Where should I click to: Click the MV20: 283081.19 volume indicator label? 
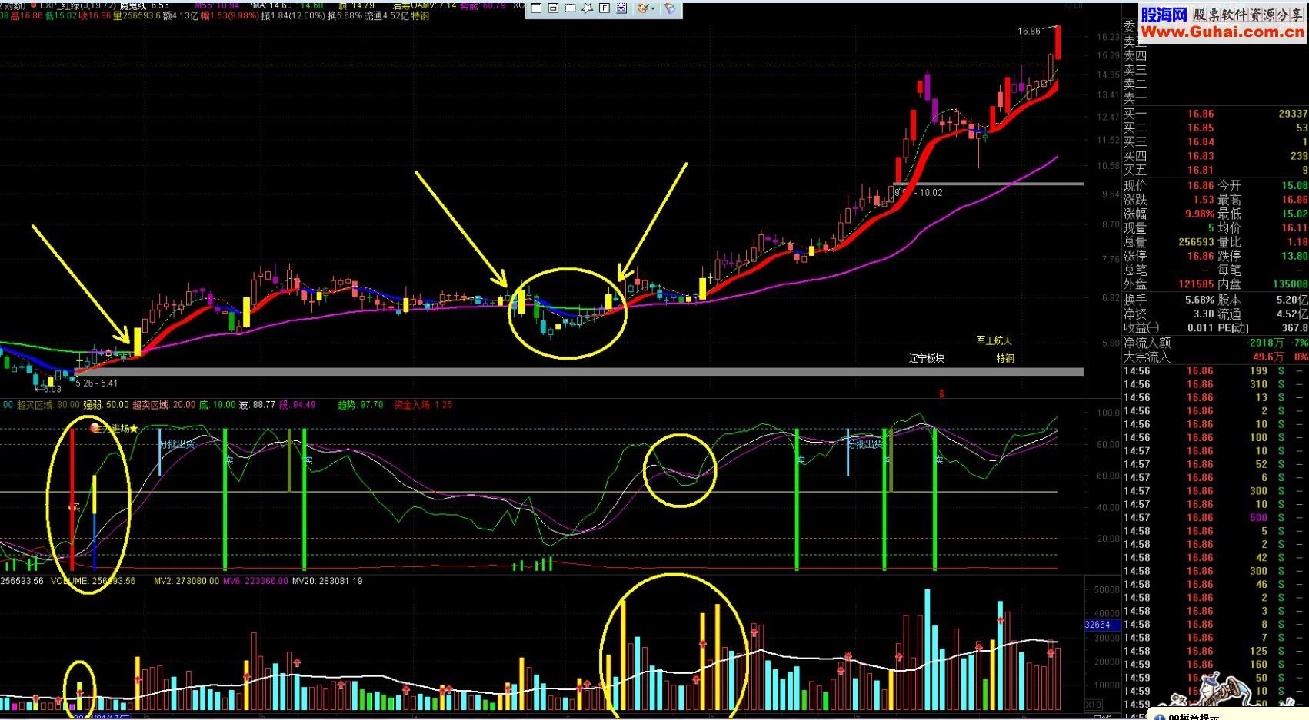(x=327, y=581)
